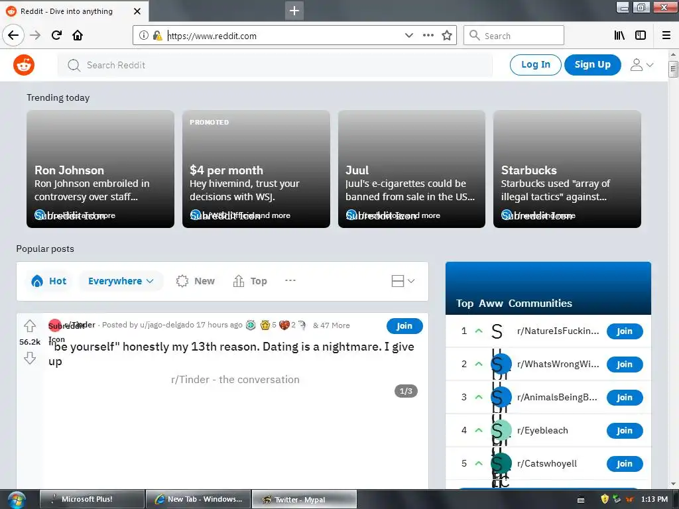This screenshot has width=679, height=509.
Task: Open the '& 47 More' awards link
Action: coord(332,325)
